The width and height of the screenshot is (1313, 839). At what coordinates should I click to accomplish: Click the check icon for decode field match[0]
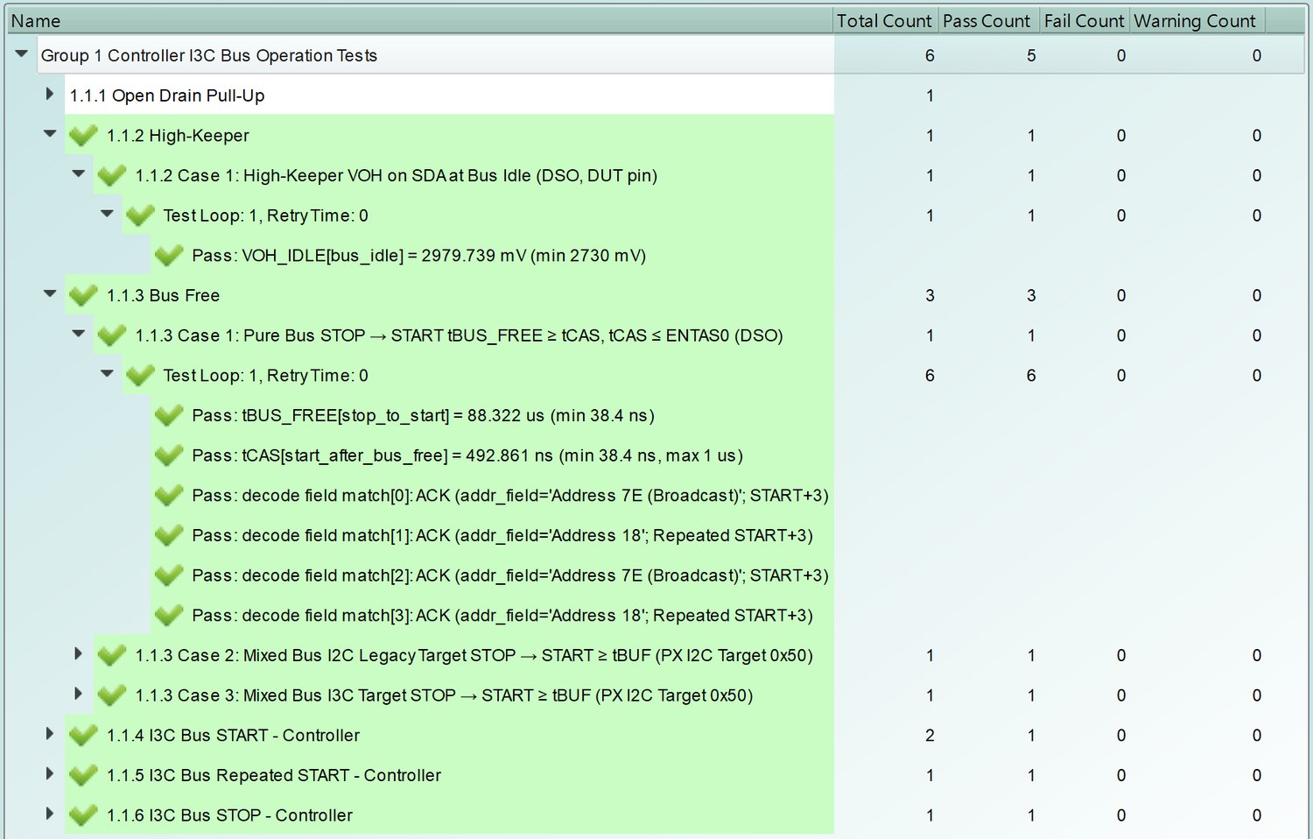point(169,496)
